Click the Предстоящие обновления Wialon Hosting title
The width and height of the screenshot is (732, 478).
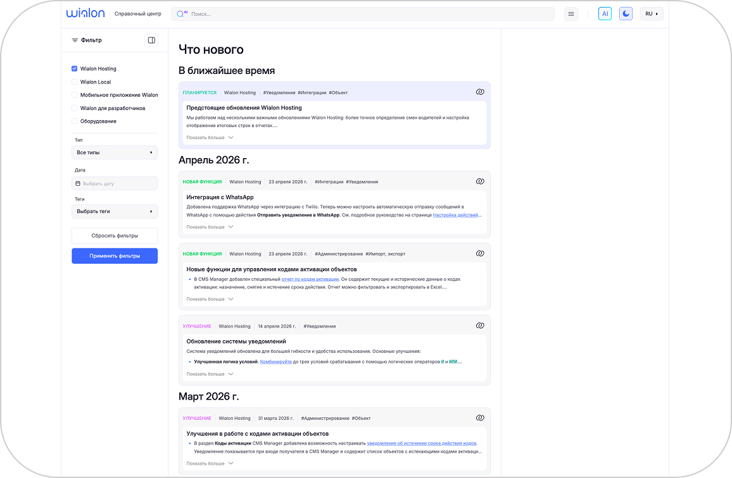point(244,107)
